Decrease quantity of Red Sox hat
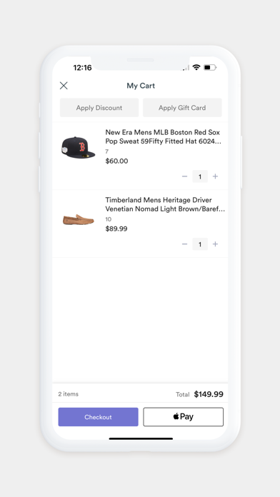The width and height of the screenshot is (280, 497). [184, 176]
